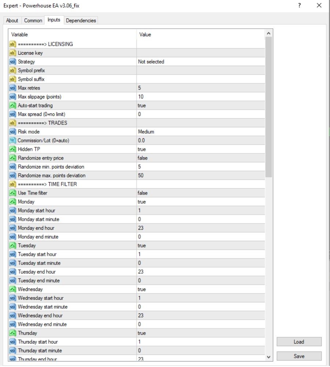330x367 pixels.
Task: Click the Load button
Action: click(299, 342)
